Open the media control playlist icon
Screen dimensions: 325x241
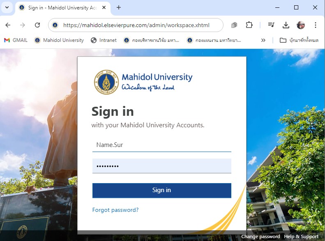click(271, 25)
